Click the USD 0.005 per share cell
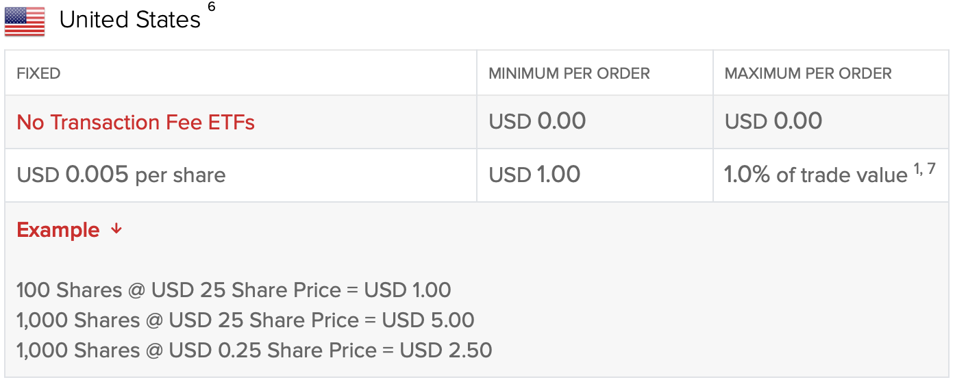The image size is (955, 382). (121, 175)
